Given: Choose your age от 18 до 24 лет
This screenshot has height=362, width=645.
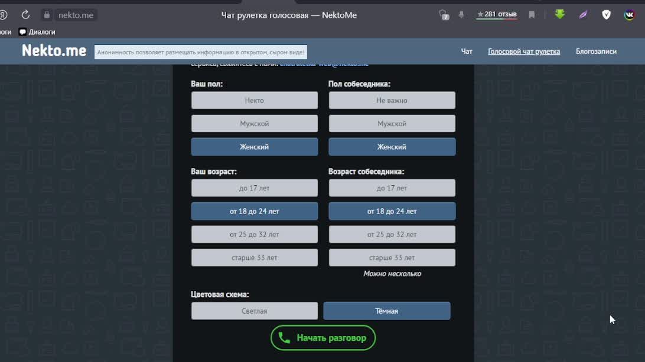Looking at the screenshot, I should coord(254,212).
